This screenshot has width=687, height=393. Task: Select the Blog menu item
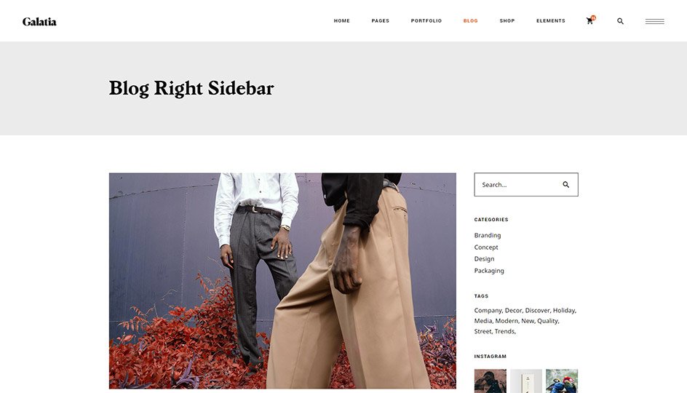[471, 20]
